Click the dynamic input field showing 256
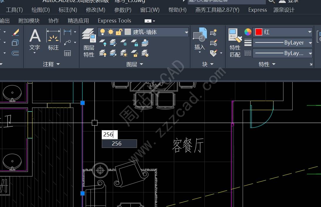Viewport: 321px width, 207px height. (109, 134)
